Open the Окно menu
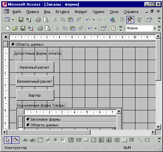This screenshot has width=163, height=152. [114, 12]
